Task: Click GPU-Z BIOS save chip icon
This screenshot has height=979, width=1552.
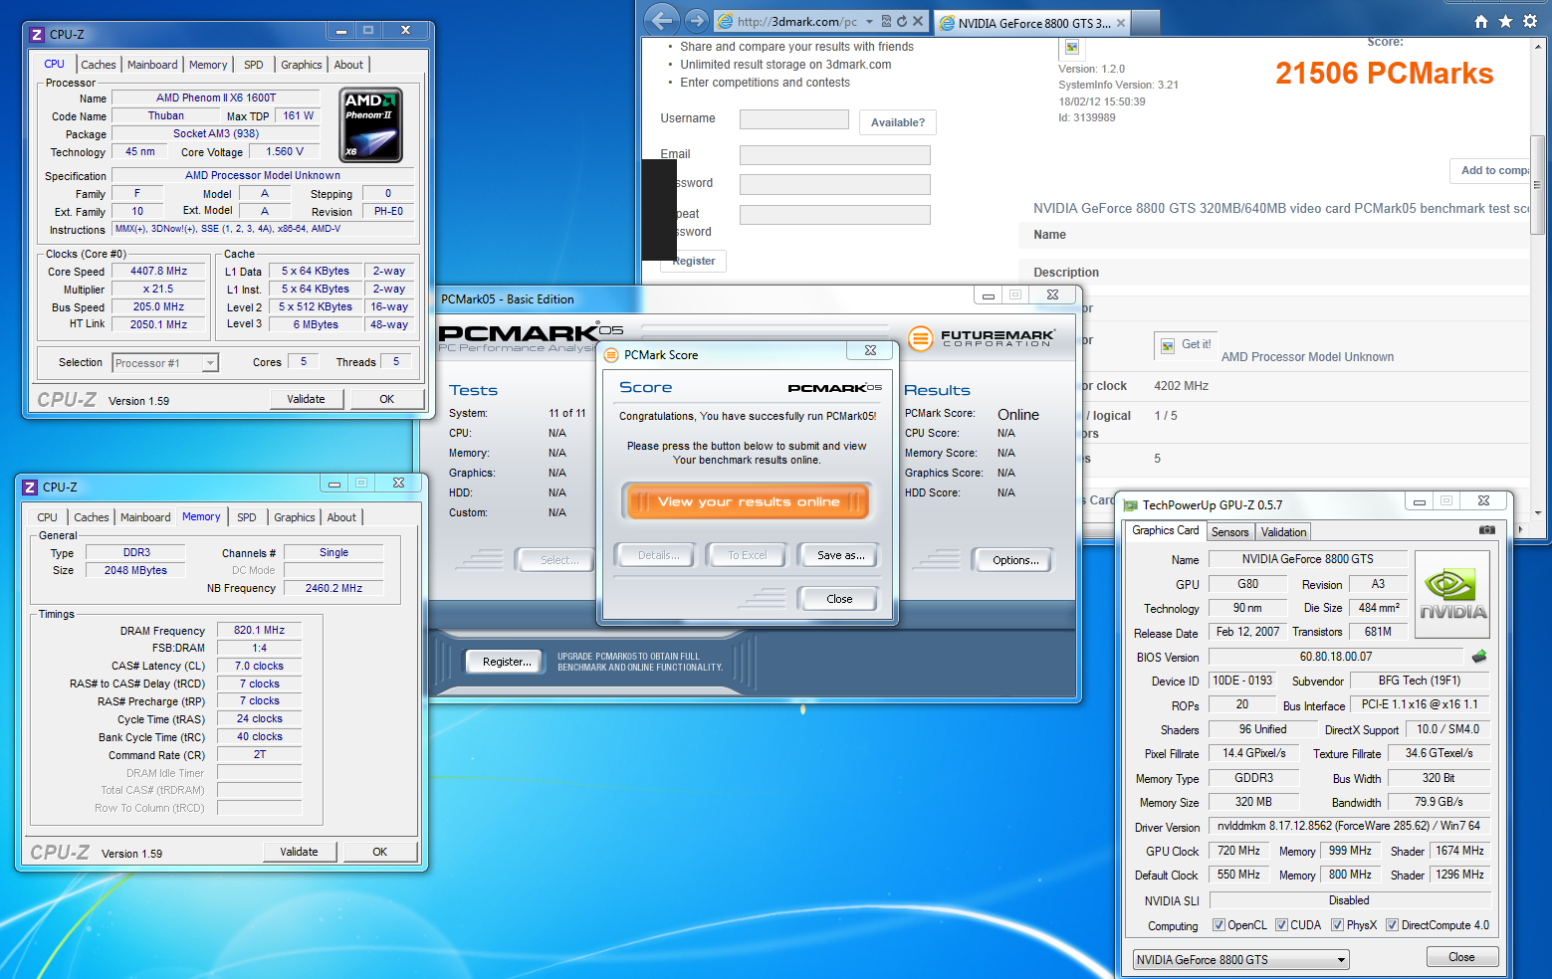Action: pos(1479,657)
